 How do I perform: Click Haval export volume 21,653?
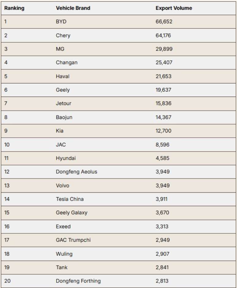tap(164, 76)
